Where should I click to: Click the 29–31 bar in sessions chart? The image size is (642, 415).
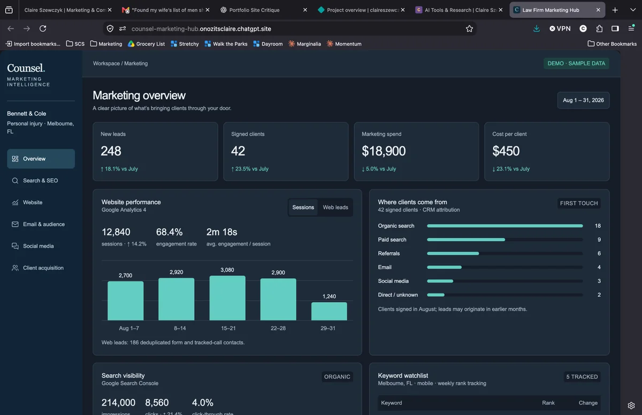[x=329, y=311]
